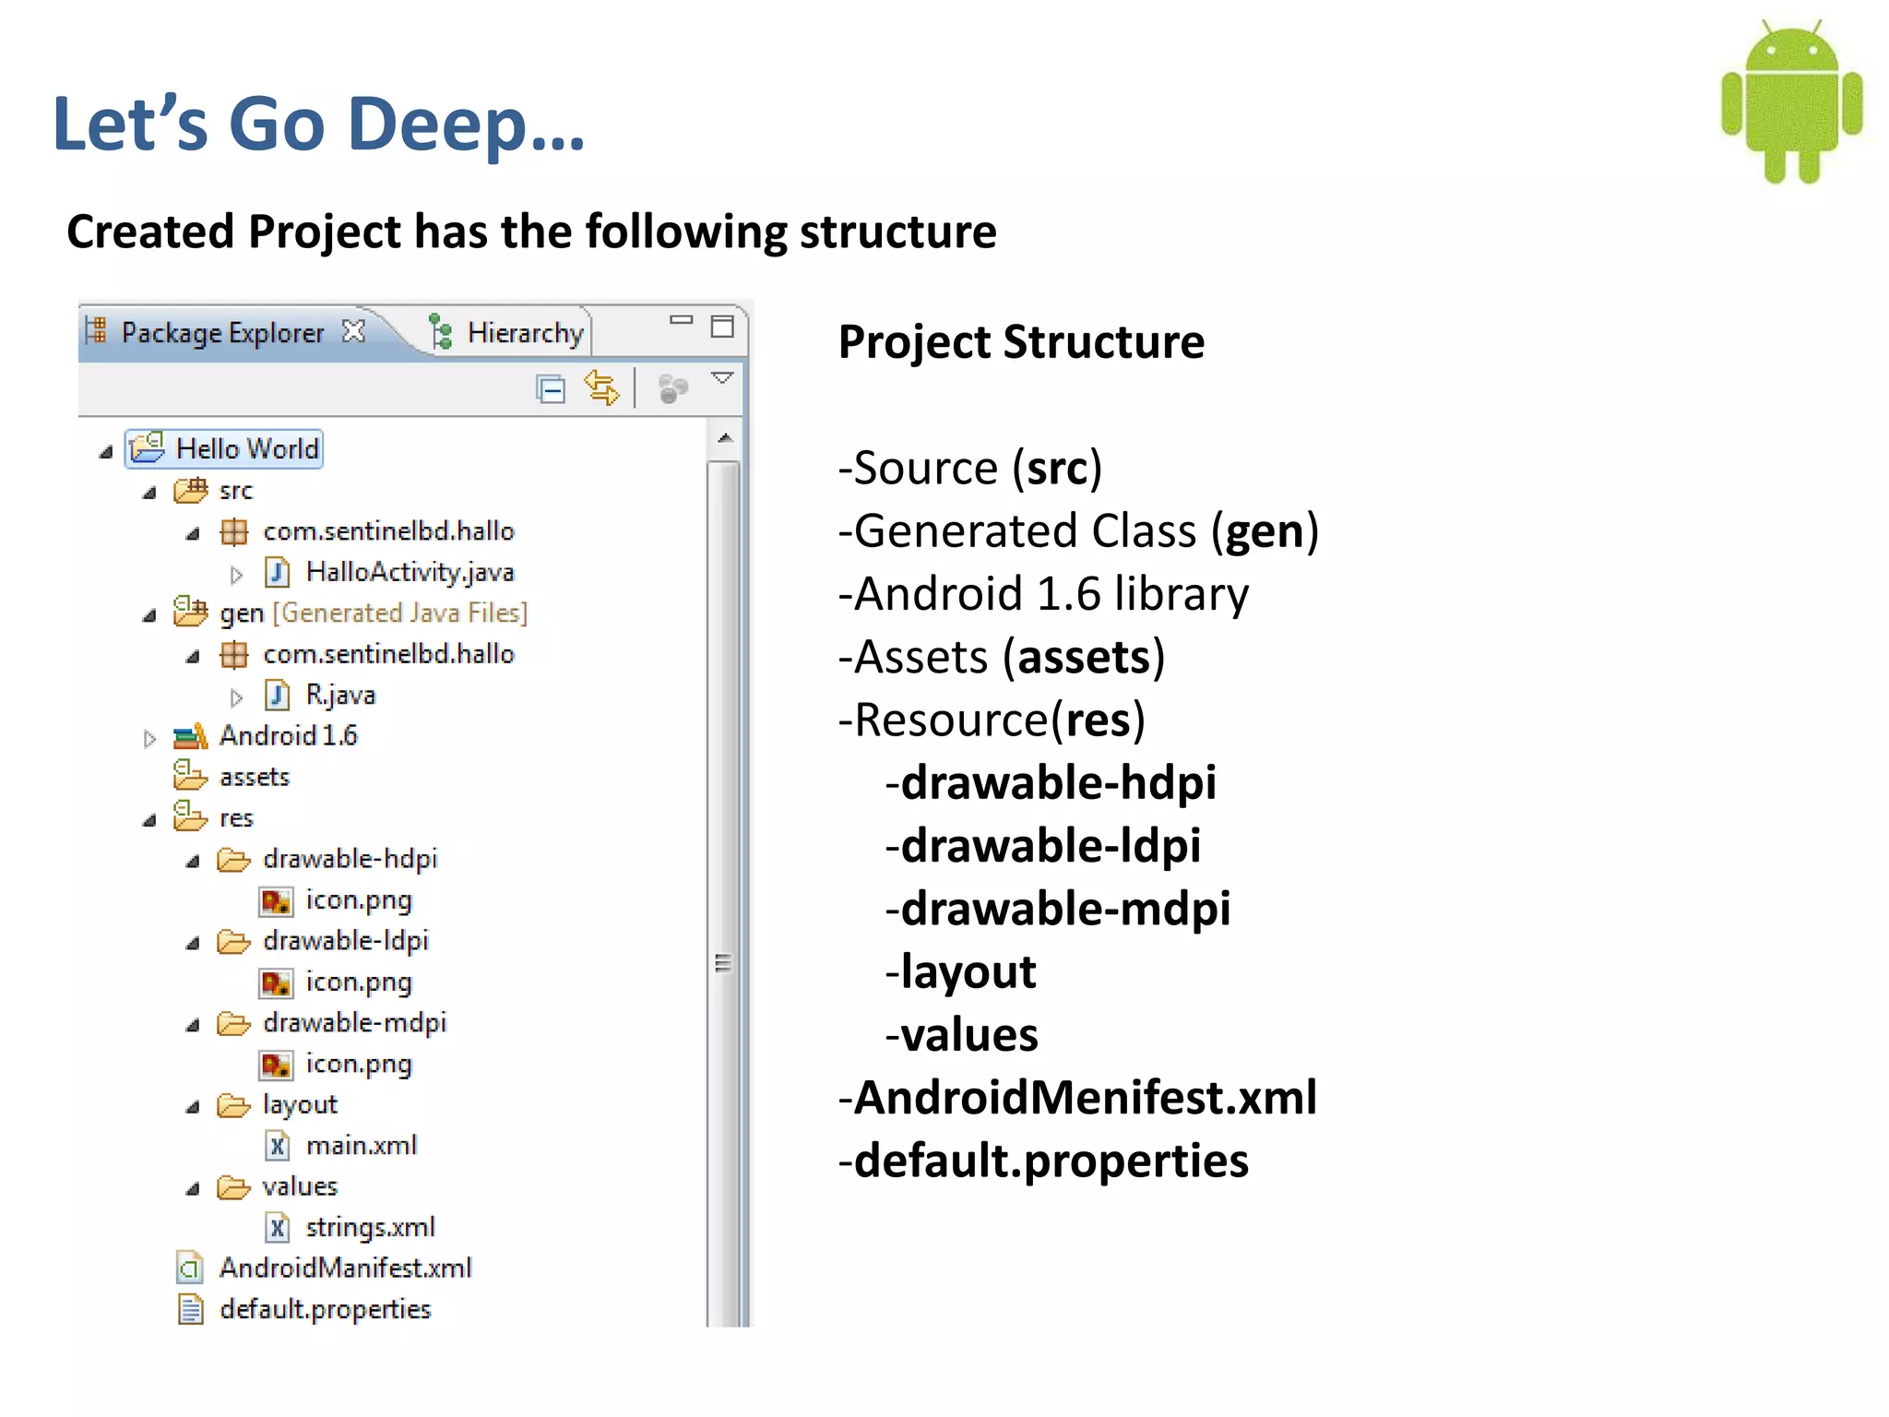Click the AndroidManifest.xml file icon
Viewport: 1889px width, 1417px height.
click(189, 1268)
